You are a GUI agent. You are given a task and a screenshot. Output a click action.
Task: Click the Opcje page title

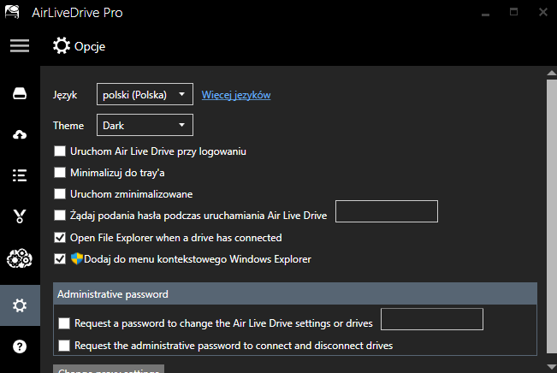pos(90,46)
